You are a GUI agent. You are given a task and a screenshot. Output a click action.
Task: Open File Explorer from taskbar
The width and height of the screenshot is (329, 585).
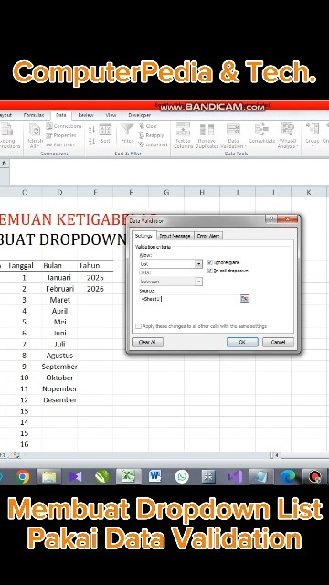tap(48, 476)
